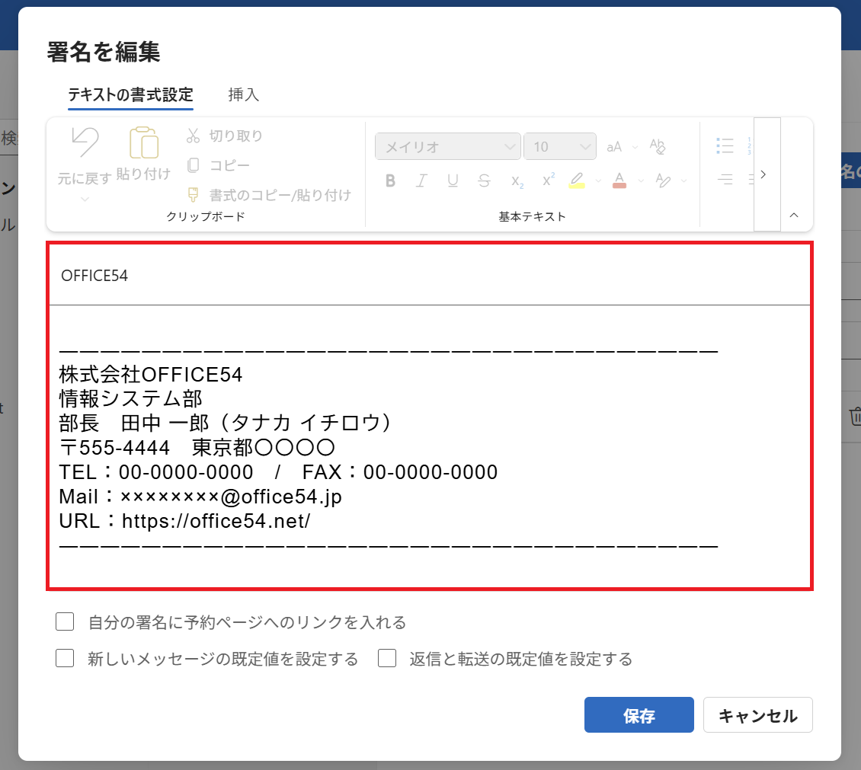Collapse the ribbon with the chevron
This screenshot has height=770, width=861.
(794, 216)
